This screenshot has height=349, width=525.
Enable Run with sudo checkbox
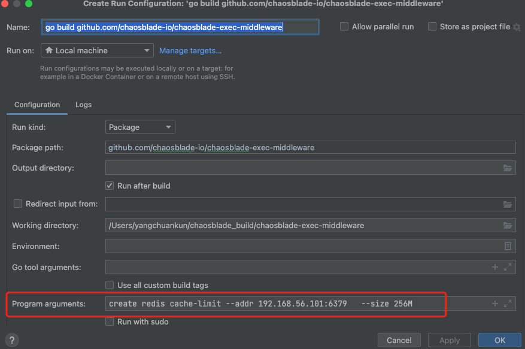pyautogui.click(x=110, y=321)
